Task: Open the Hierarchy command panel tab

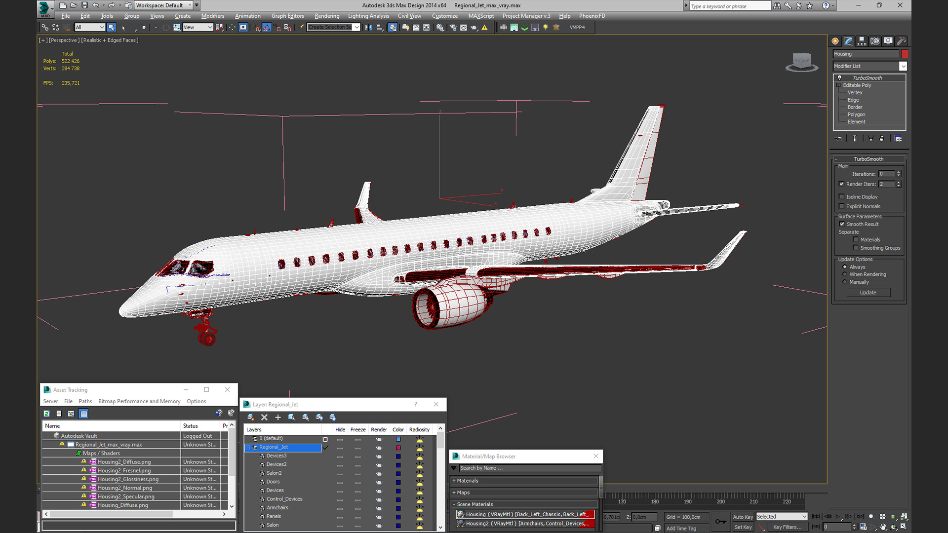Action: click(862, 41)
